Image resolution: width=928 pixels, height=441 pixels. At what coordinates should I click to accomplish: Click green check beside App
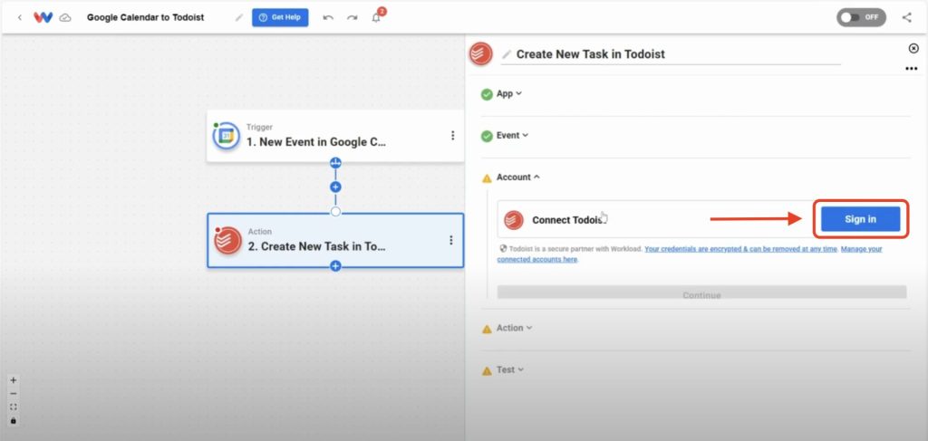487,94
